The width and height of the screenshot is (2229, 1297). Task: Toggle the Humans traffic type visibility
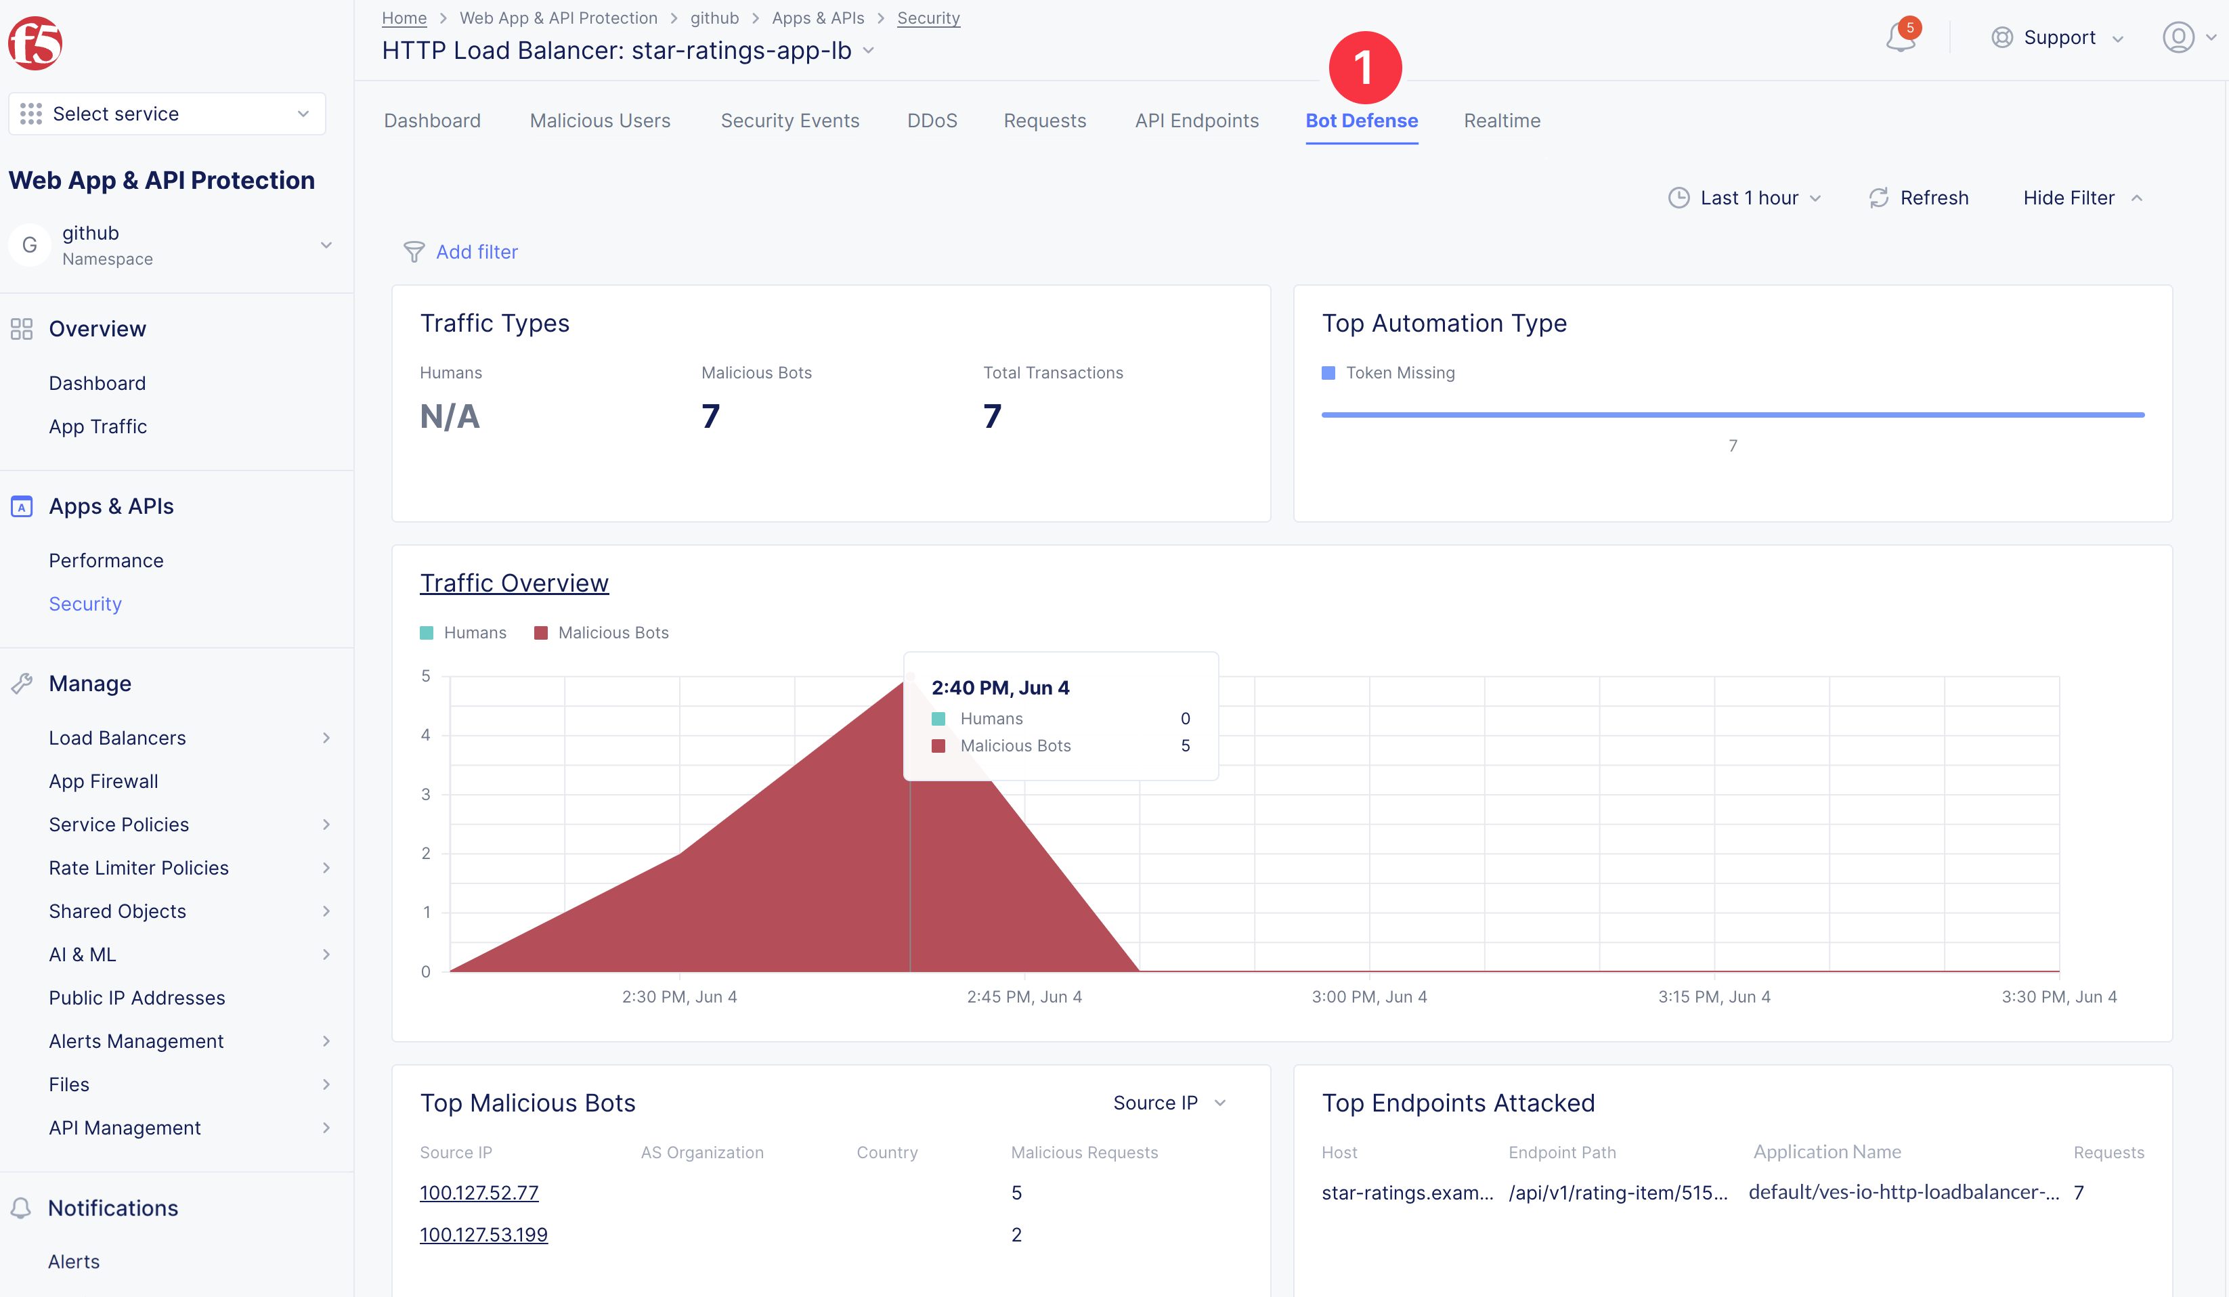click(463, 632)
